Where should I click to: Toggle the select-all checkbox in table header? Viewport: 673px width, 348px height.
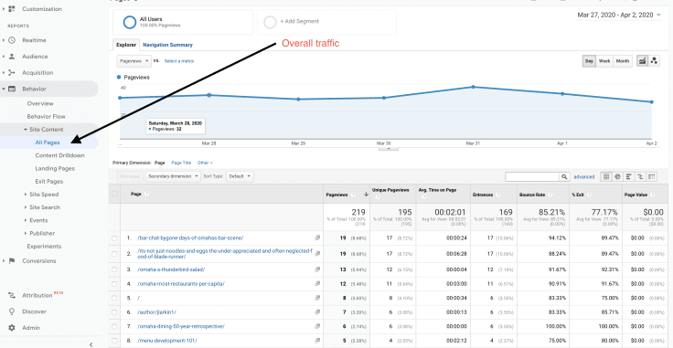[114, 194]
